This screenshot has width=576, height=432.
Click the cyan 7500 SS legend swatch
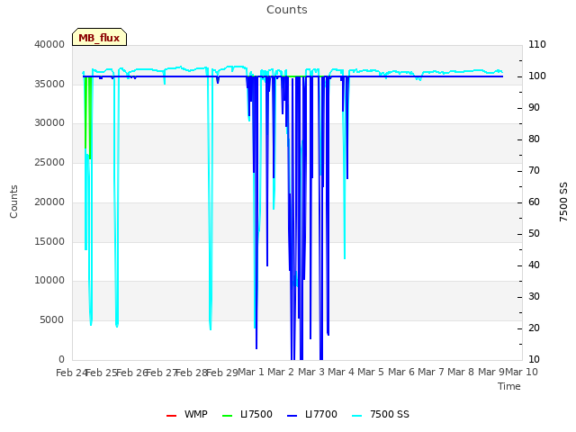(x=356, y=416)
